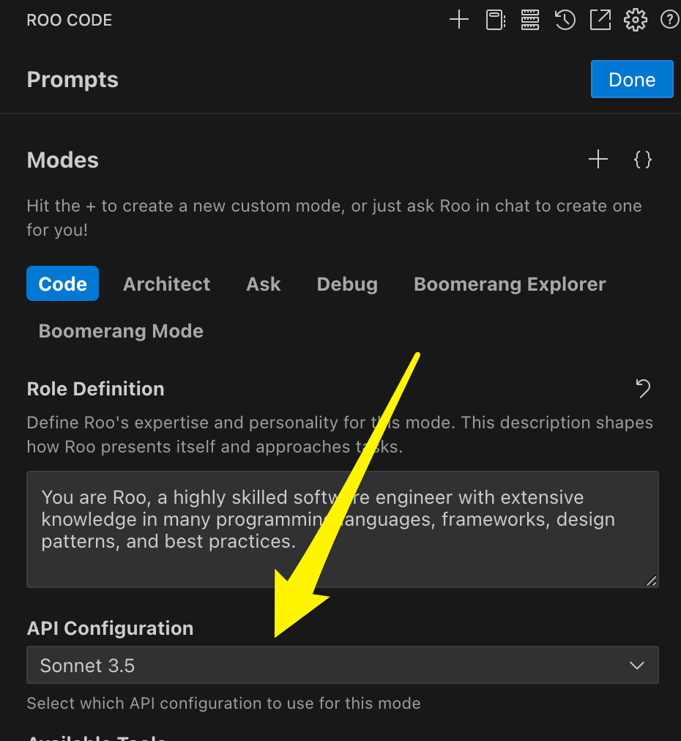View the task History
This screenshot has width=681, height=741.
(565, 20)
